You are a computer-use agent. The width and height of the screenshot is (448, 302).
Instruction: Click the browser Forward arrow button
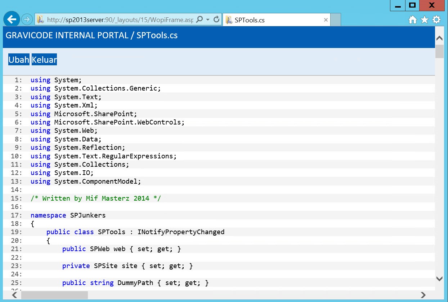[x=27, y=19]
